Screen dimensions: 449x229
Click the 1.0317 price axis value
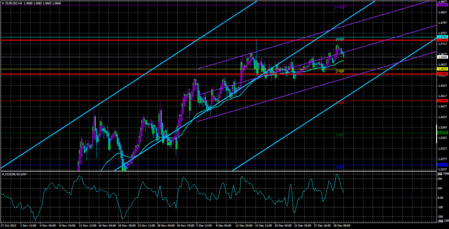(x=443, y=148)
